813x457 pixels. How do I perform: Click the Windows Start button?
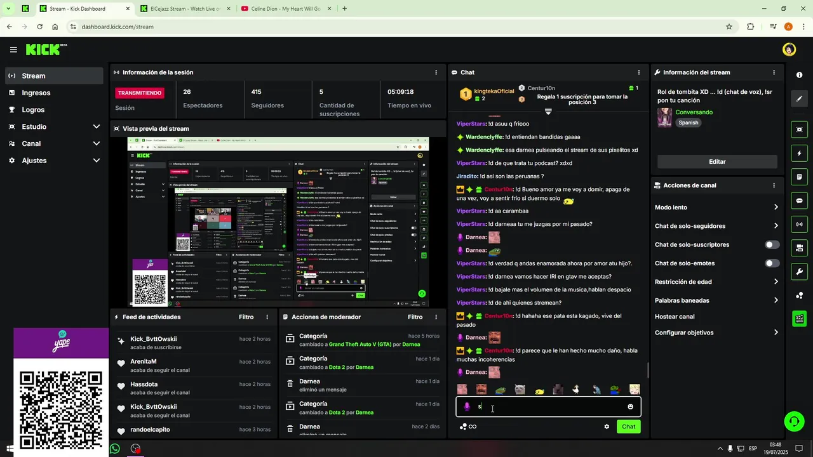coord(9,449)
